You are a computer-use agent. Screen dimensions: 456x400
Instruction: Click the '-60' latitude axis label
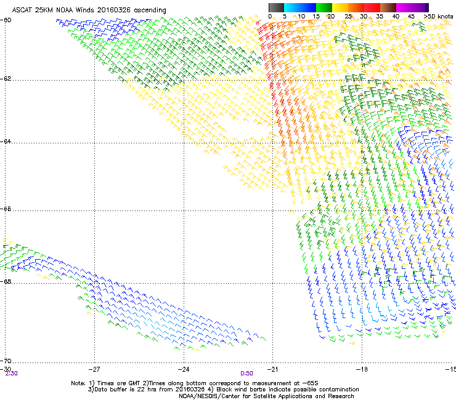(x=6, y=20)
